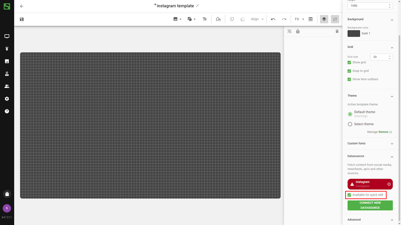Rename template using the pencil icon
The height and width of the screenshot is (225, 401).
(197, 6)
